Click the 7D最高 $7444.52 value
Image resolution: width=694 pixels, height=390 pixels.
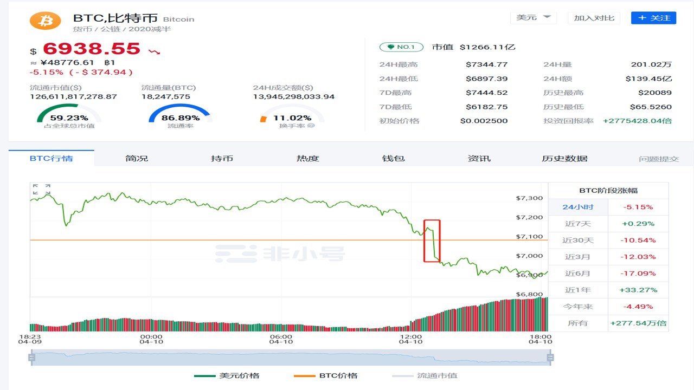(487, 93)
